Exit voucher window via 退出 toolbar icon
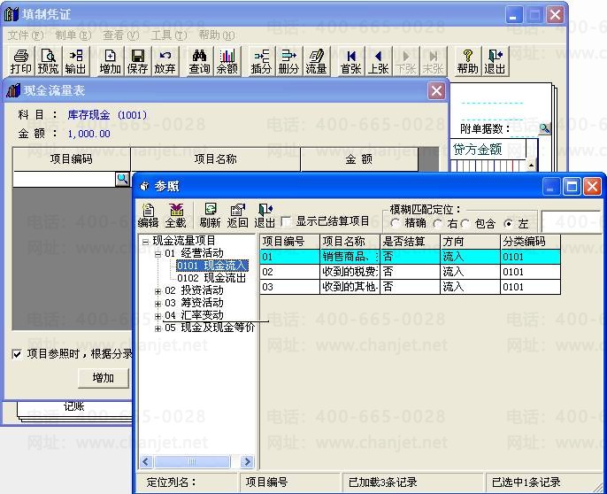The height and width of the screenshot is (494, 607). tap(495, 61)
